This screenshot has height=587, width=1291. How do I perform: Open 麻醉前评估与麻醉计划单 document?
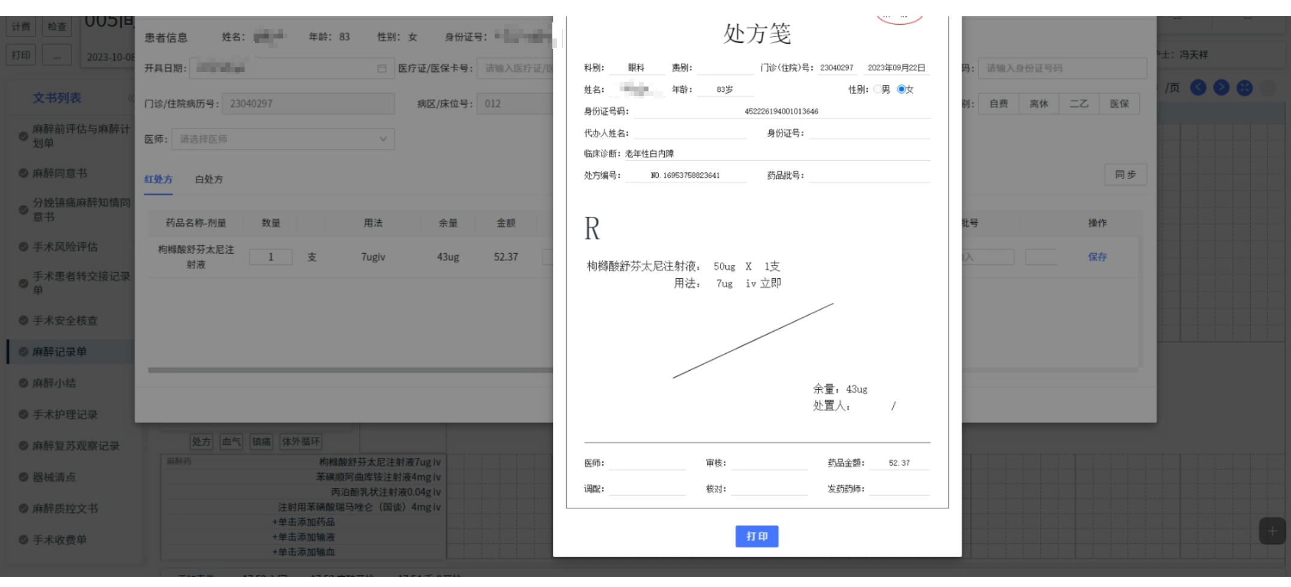[x=81, y=136]
